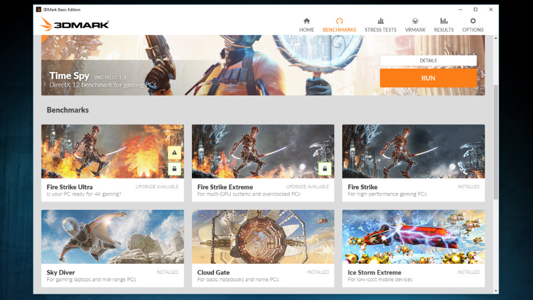The image size is (533, 300).
Task: Select Ice Storm Extreme benchmark image
Action: [x=413, y=237]
